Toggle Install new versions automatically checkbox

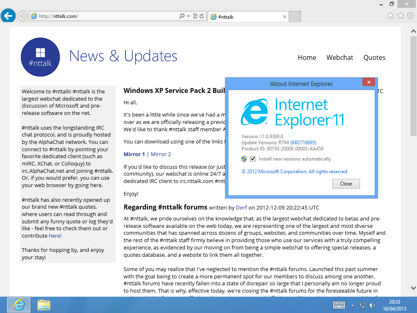252,159
